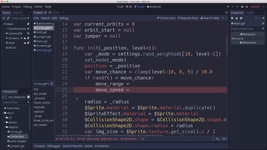Play the project
This screenshot has height=150, width=267.
coord(228,7)
